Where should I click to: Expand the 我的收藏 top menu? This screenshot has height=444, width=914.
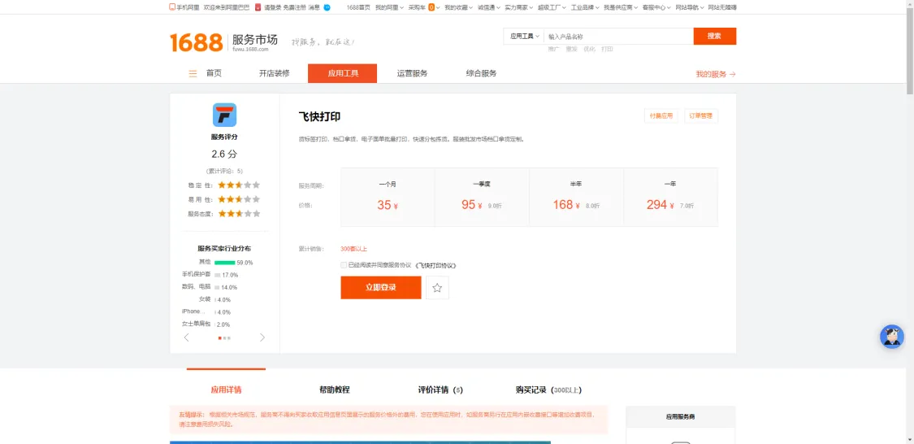(x=457, y=7)
